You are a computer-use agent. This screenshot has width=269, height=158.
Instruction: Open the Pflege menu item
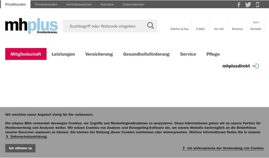[x=213, y=54]
